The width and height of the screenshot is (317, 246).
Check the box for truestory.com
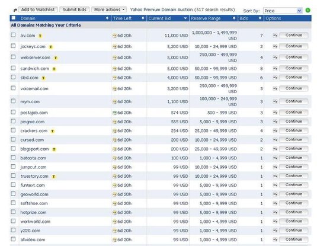(x=13, y=175)
